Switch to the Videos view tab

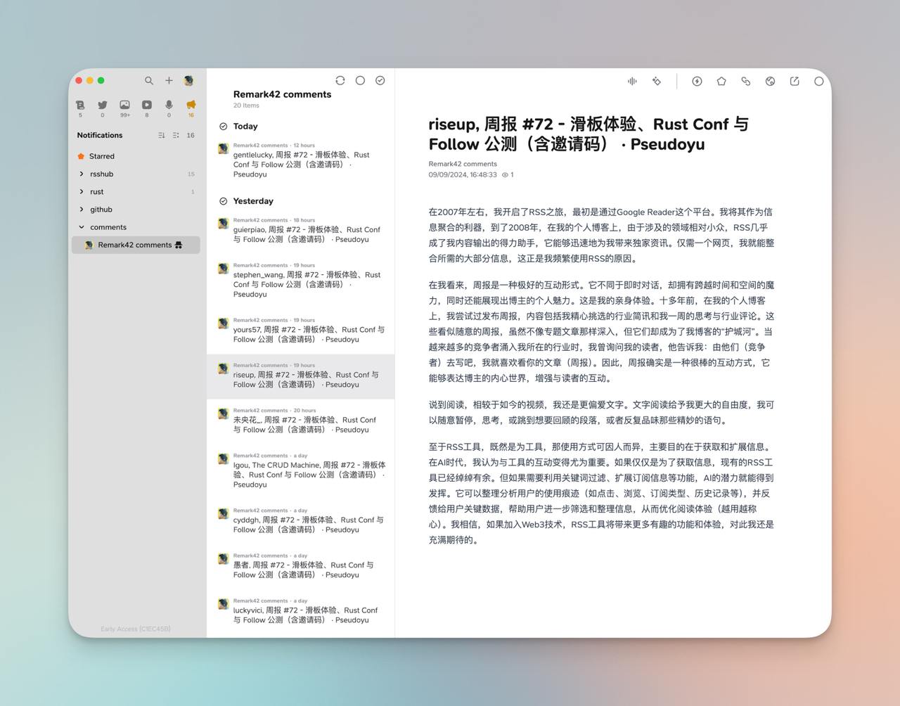point(146,105)
